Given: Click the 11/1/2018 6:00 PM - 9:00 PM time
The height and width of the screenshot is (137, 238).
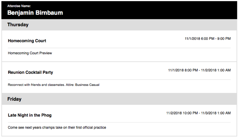Looking at the screenshot, I should pyautogui.click(x=208, y=39).
